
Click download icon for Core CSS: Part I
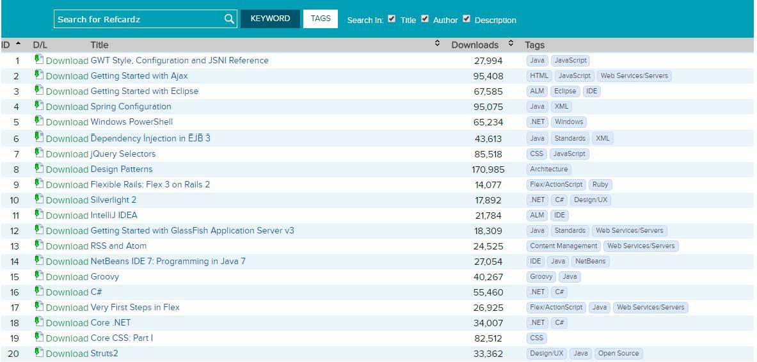(39, 338)
